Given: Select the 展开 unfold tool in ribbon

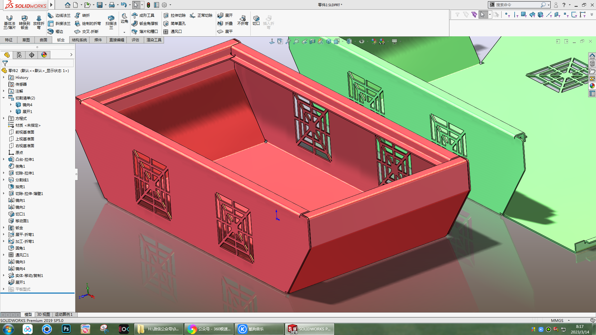Looking at the screenshot, I should point(225,15).
